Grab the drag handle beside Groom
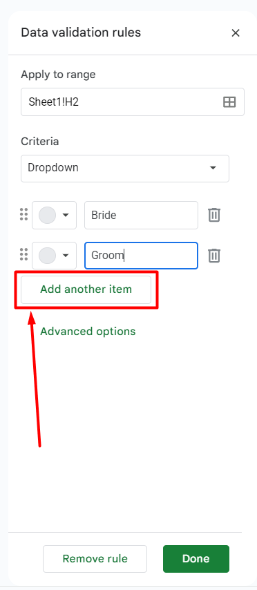Viewport: 257px width, 590px height. coord(23,255)
